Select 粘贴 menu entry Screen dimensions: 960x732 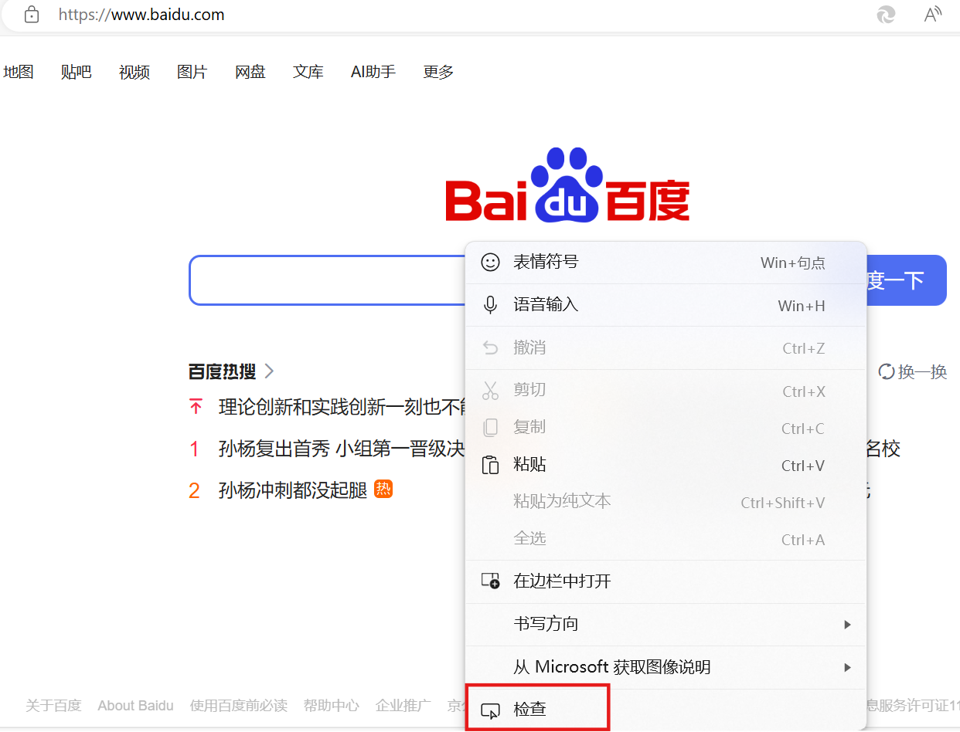click(x=666, y=465)
